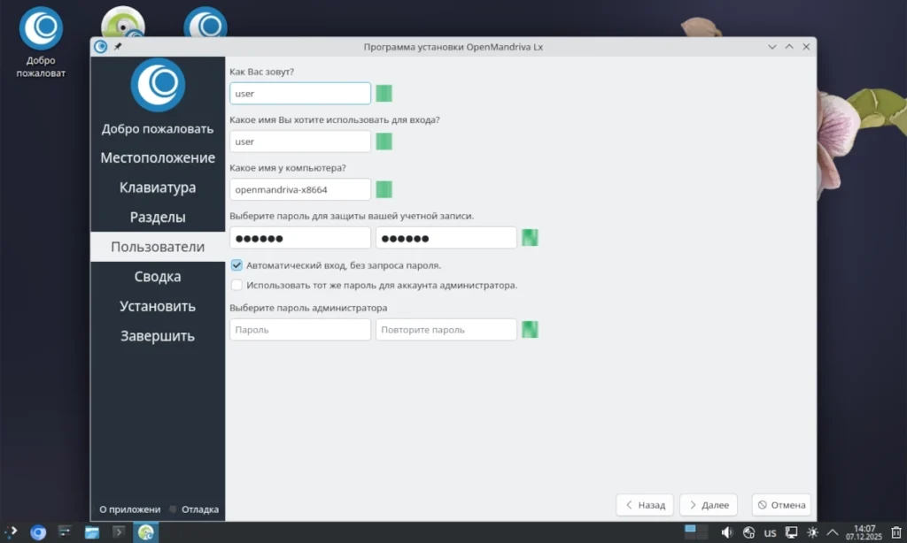The image size is (907, 543).
Task: Open the file manager from the taskbar
Action: [x=92, y=532]
